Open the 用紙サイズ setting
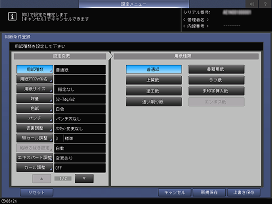The image size is (272, 204). point(35,89)
